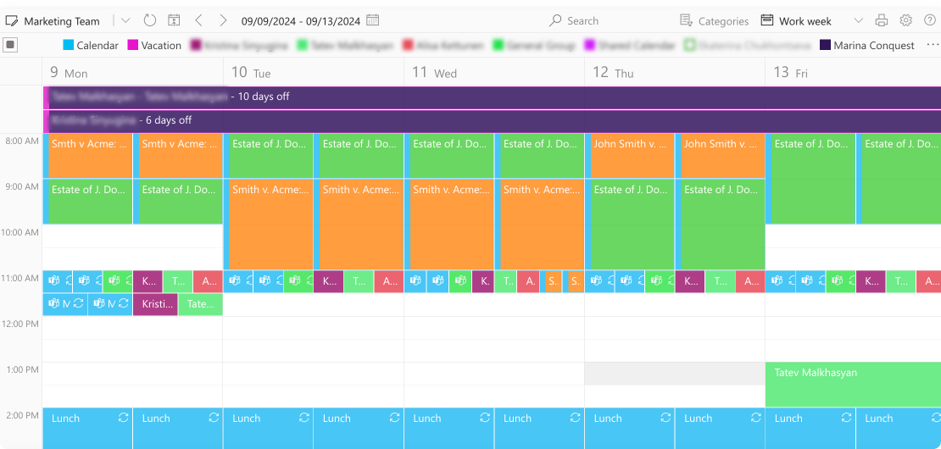This screenshot has width=941, height=449.
Task: Open the green Teams meeting on Wednesday at 11 AM
Action: pyautogui.click(x=460, y=281)
